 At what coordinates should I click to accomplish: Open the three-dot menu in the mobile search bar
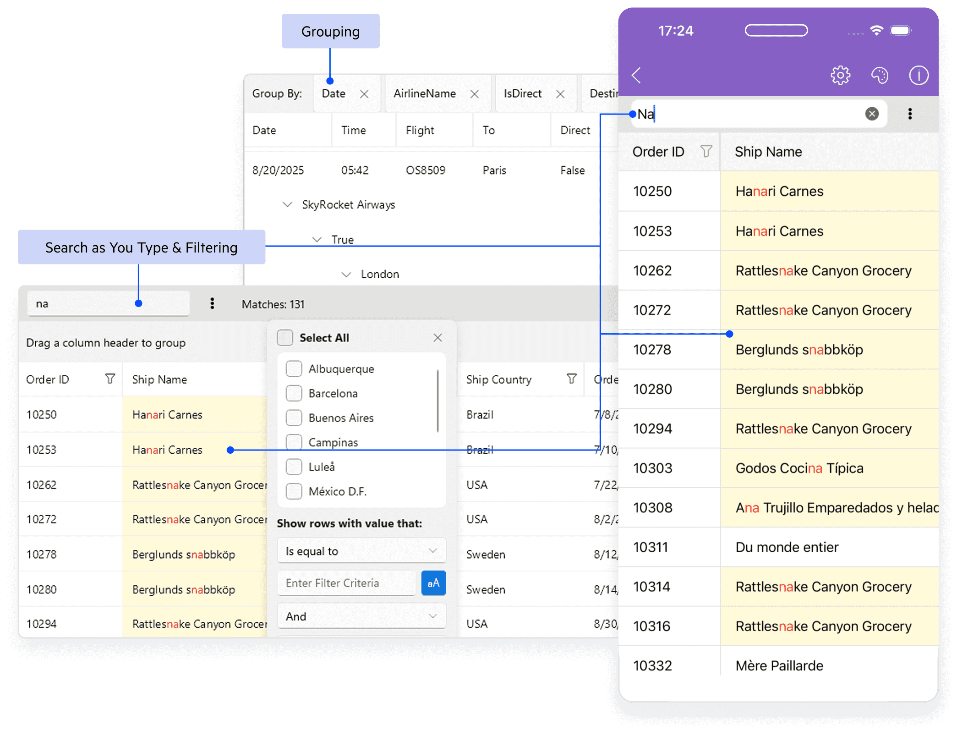click(910, 114)
